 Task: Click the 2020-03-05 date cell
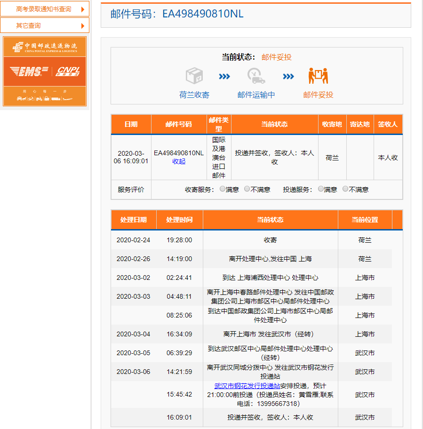(133, 353)
